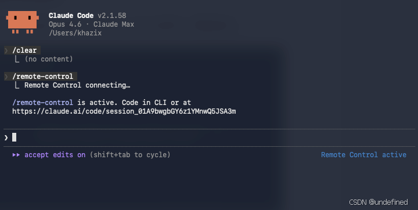The height and width of the screenshot is (210, 418).
Task: Click the prompt arrow in the input line
Action: click(x=6, y=137)
